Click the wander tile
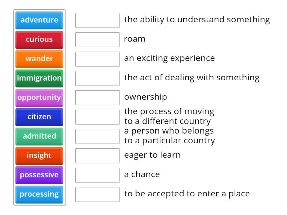This screenshot has height=215, width=287. pos(39,59)
